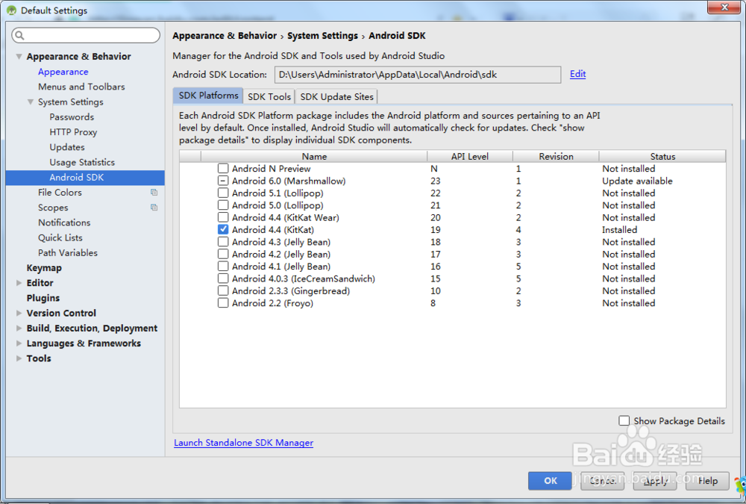Click the Android SDK Location path field
Screen dimensions: 746x504
click(418, 75)
